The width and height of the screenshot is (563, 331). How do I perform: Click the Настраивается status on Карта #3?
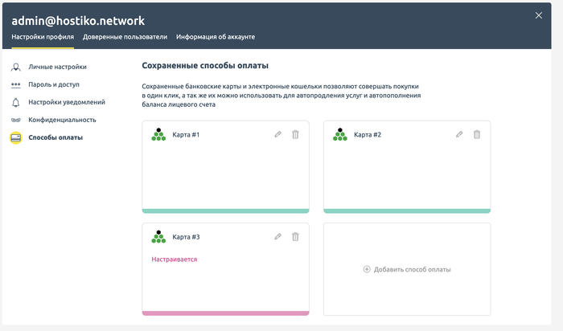coord(175,259)
